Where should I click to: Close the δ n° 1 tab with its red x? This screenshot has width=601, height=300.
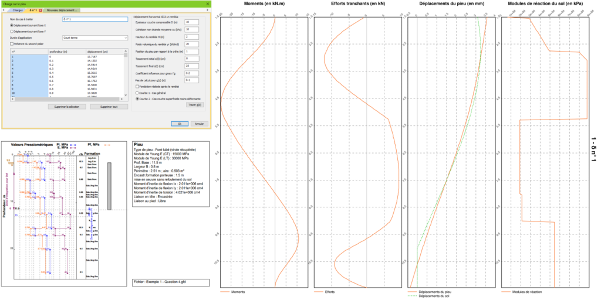point(40,11)
